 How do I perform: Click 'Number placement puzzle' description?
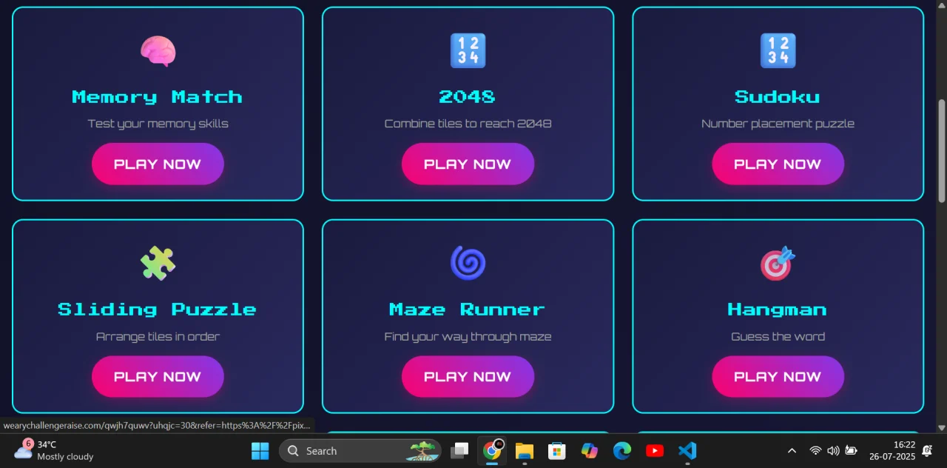click(x=778, y=124)
